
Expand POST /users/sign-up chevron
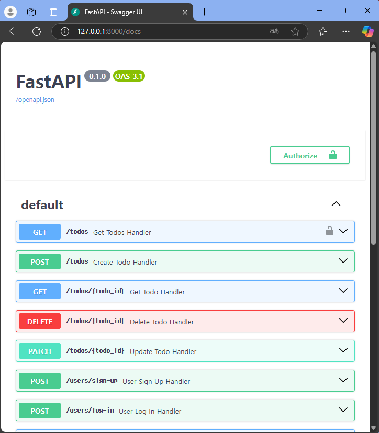[343, 380]
